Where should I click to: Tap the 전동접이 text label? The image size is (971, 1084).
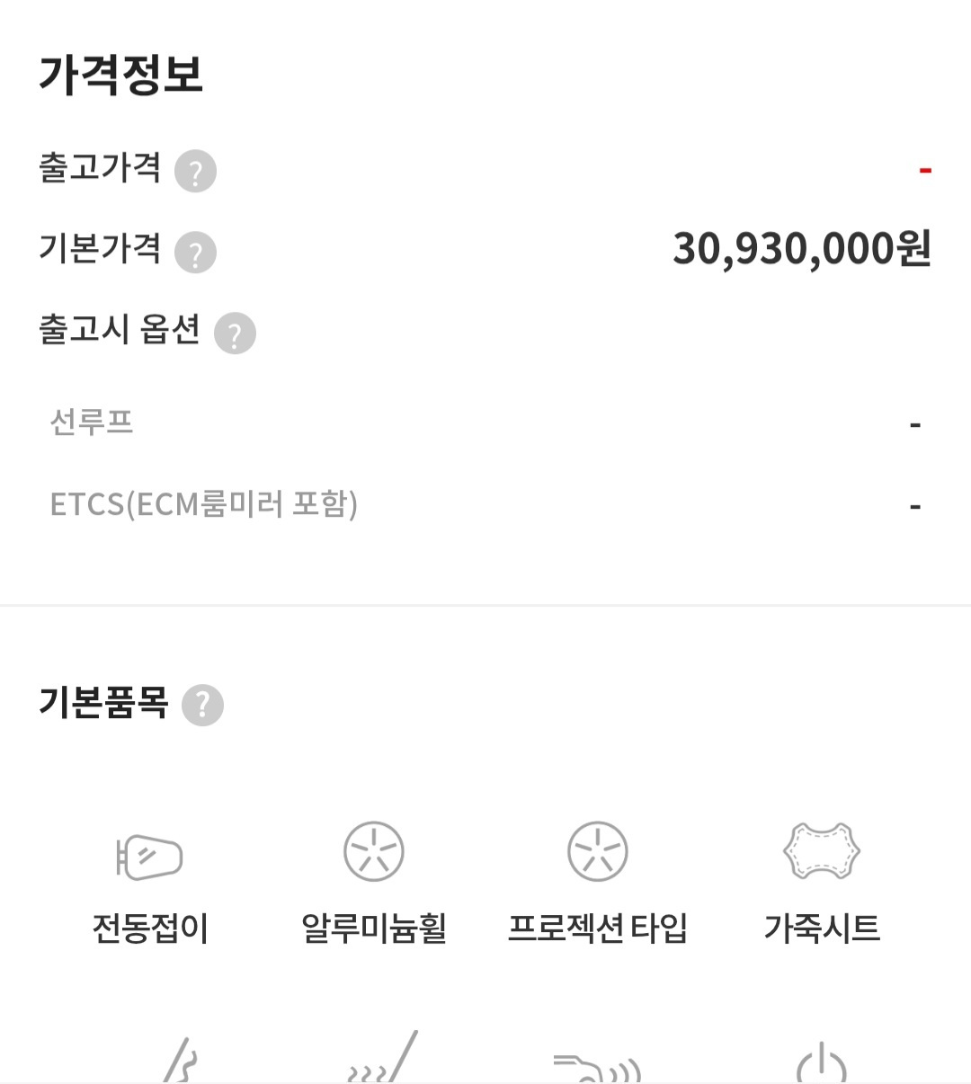(x=150, y=929)
